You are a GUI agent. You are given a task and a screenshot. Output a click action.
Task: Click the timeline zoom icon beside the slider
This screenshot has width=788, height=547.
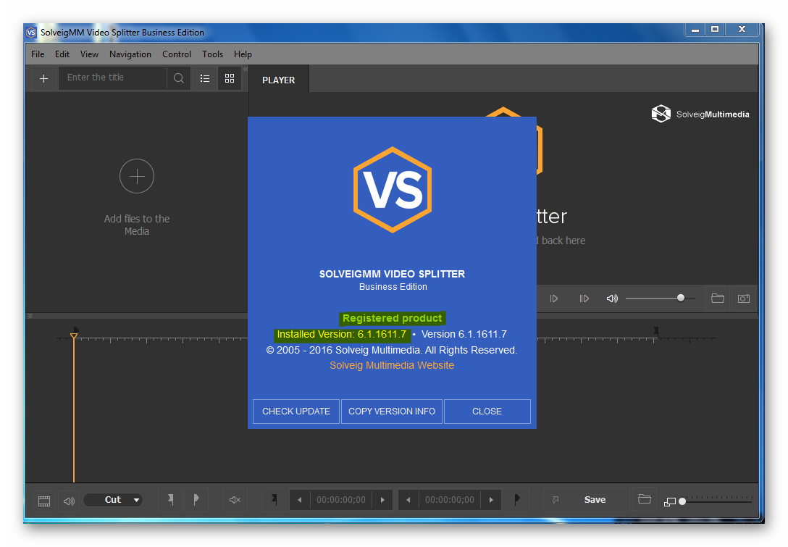669,502
